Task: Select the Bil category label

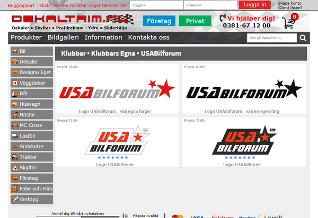Action: [22, 51]
